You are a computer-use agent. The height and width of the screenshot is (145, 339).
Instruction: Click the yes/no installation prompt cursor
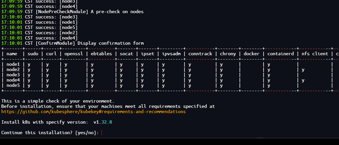[102, 133]
